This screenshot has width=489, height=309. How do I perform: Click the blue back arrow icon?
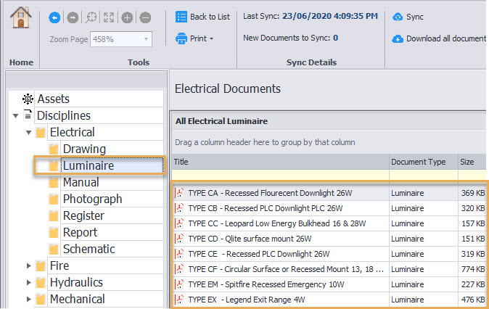pos(54,18)
